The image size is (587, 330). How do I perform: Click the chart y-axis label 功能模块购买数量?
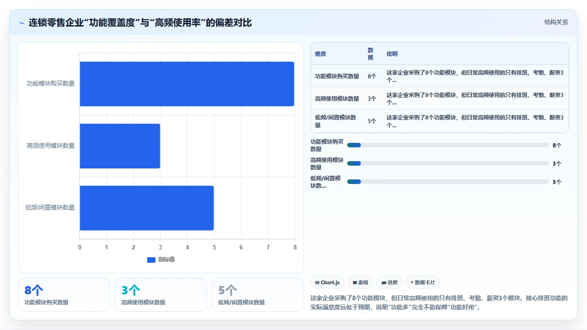50,83
